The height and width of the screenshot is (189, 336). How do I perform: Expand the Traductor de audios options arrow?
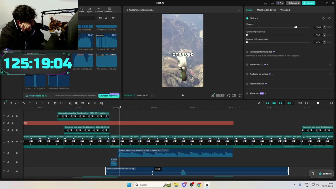pos(272,74)
